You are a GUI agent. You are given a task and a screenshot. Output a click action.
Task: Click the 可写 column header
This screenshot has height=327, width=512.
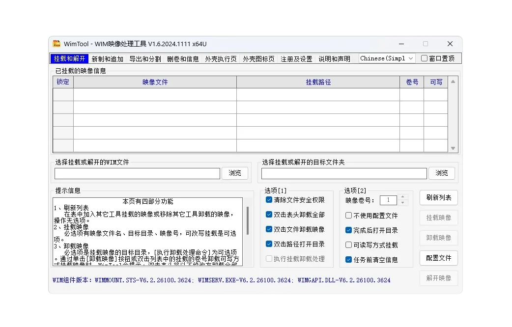[436, 82]
